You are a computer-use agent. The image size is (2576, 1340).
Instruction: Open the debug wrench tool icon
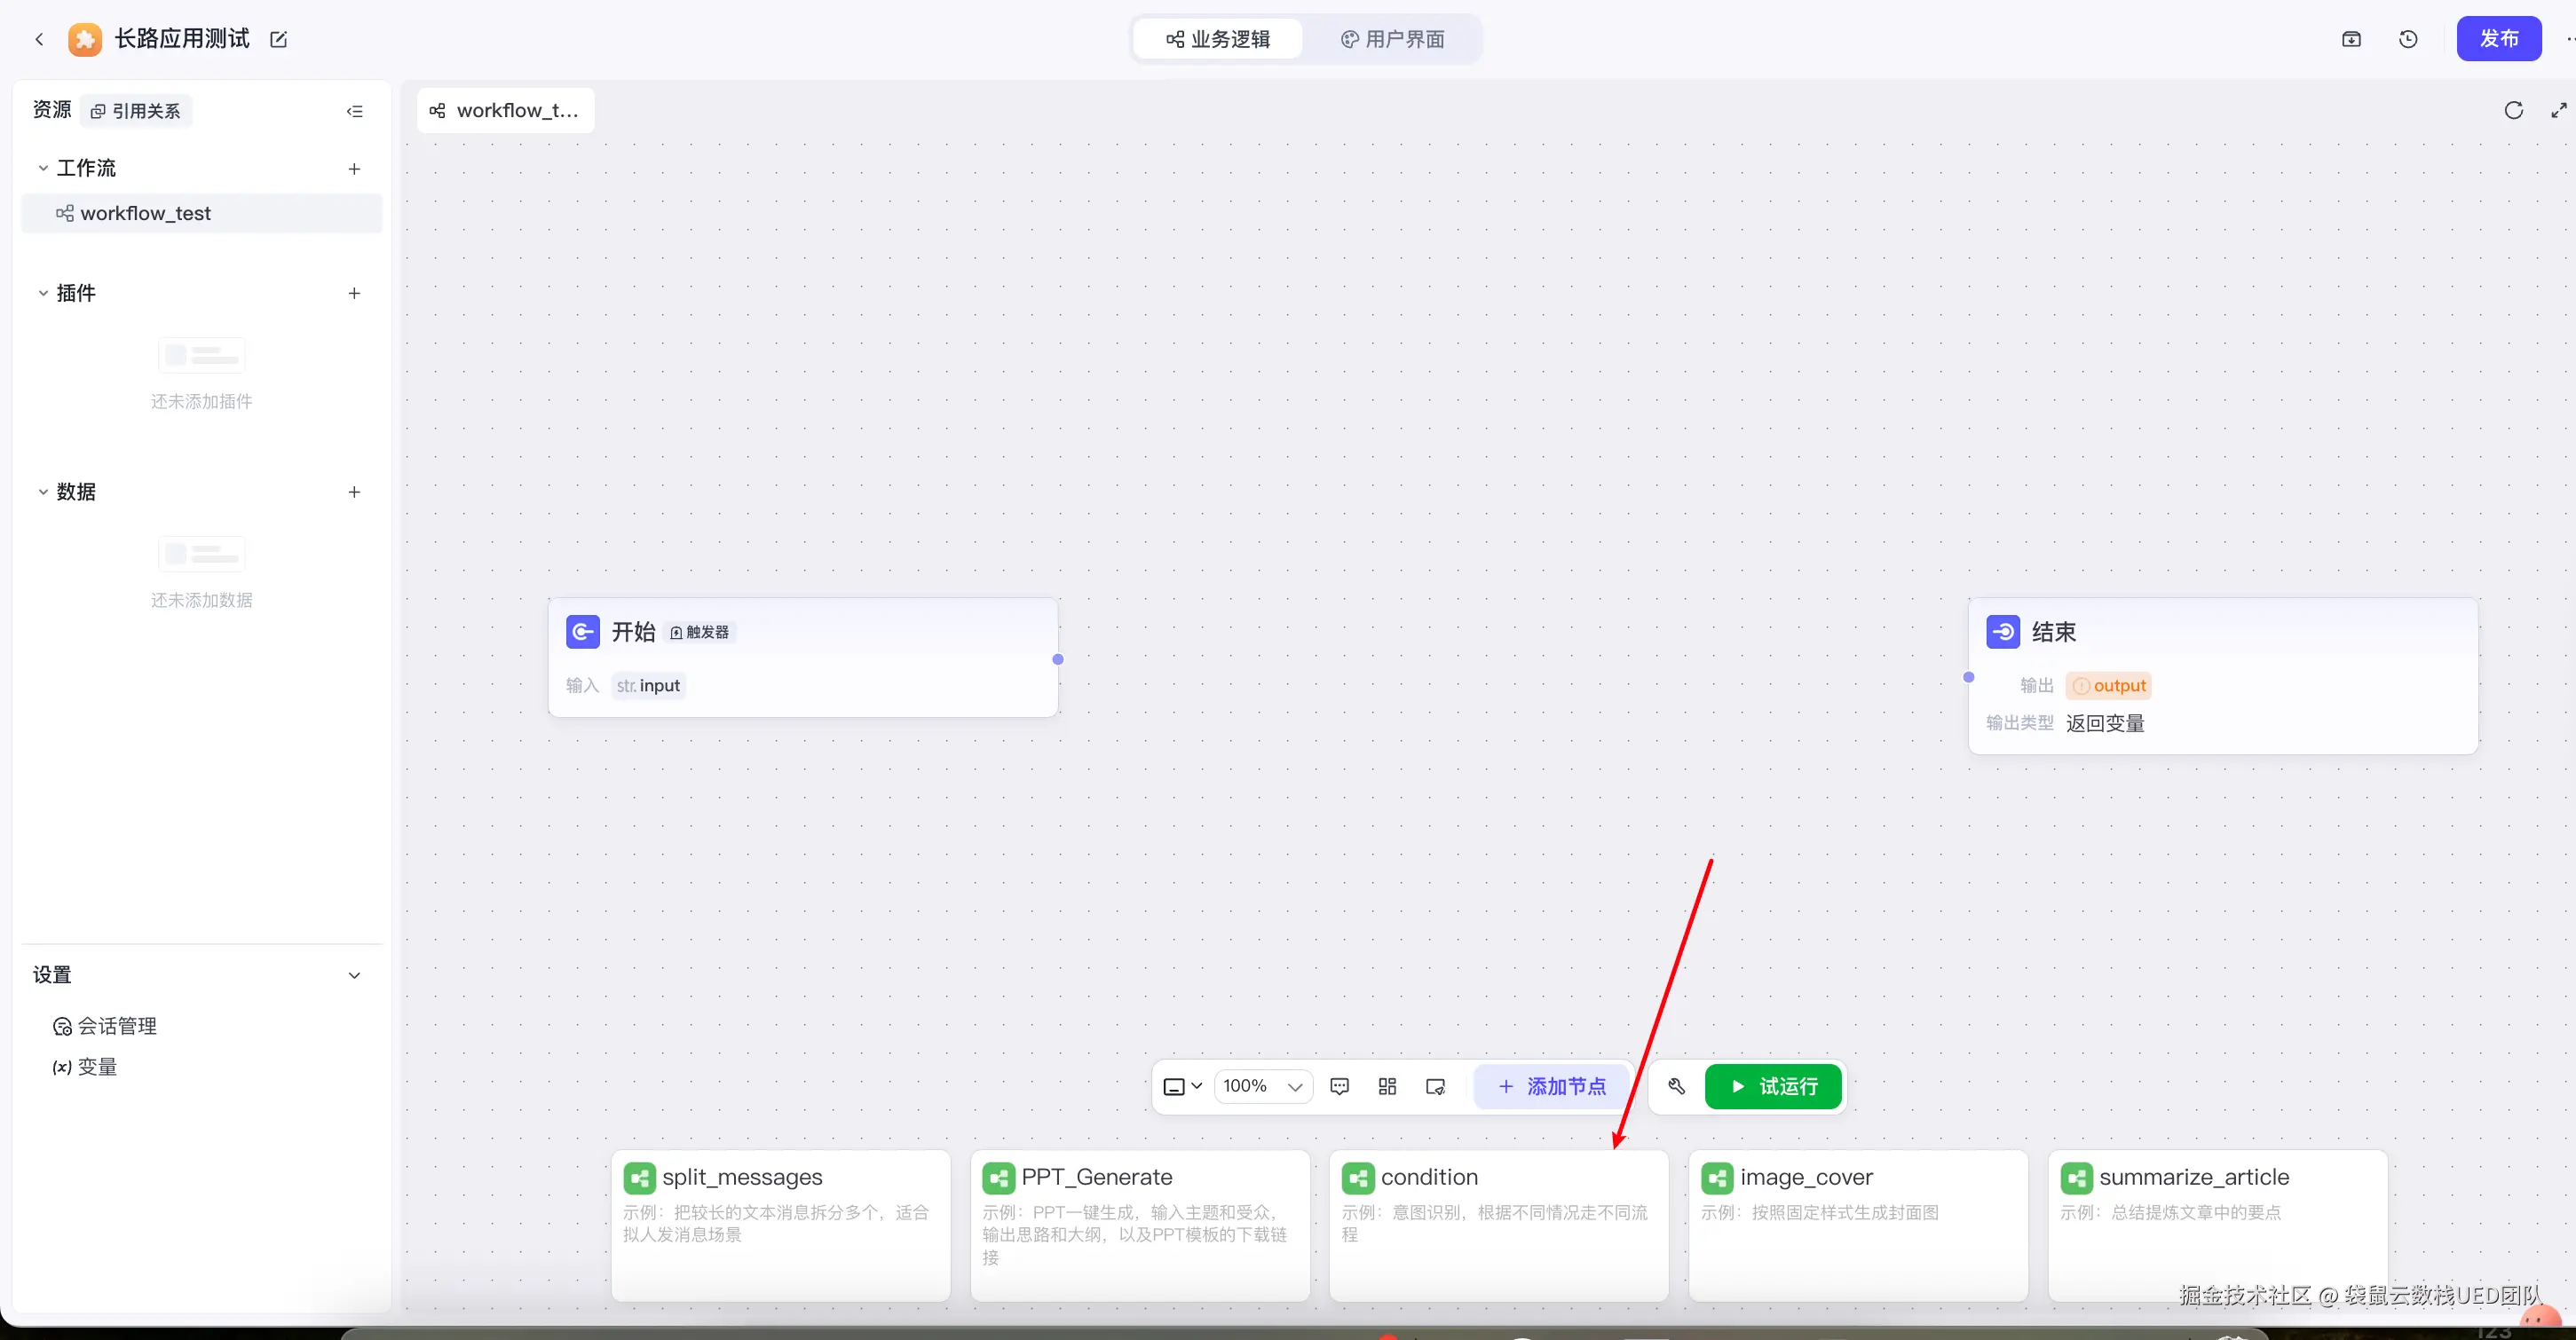point(1677,1086)
